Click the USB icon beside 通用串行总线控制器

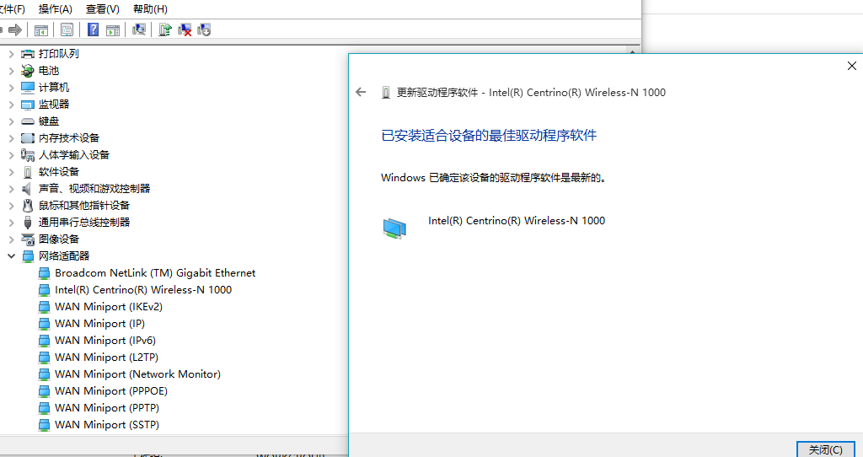28,223
